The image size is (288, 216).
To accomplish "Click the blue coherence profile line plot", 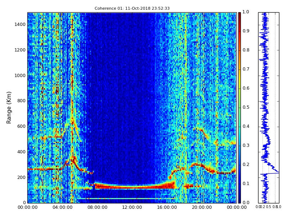I will pyautogui.click(x=269, y=108).
